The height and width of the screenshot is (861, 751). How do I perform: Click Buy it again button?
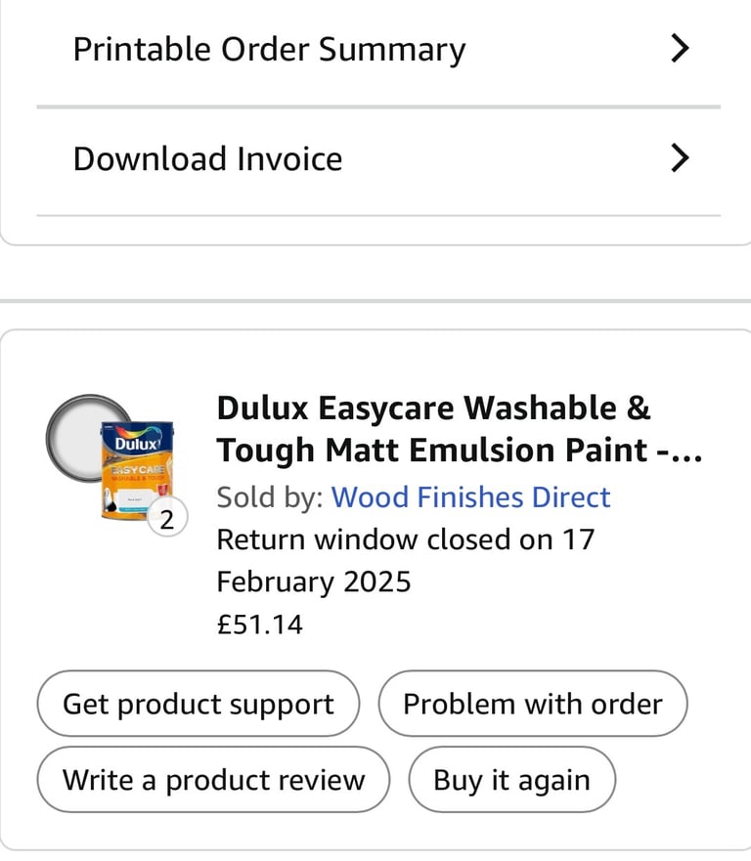[x=511, y=780]
